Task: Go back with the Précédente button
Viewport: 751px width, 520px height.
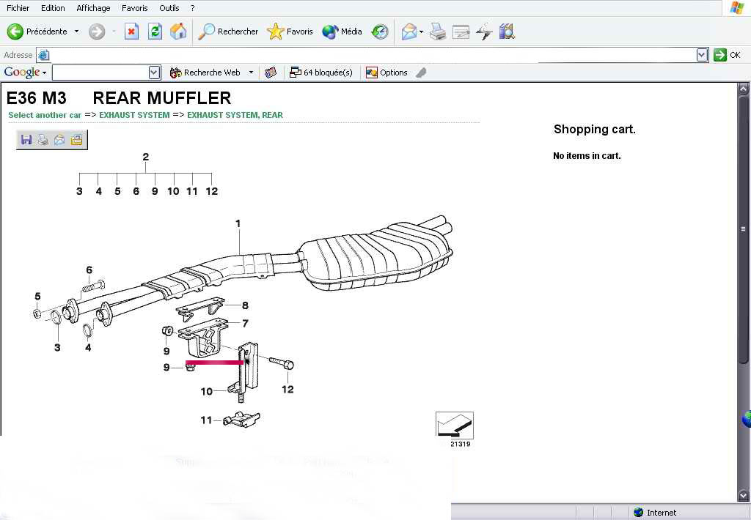Action: tap(37, 31)
